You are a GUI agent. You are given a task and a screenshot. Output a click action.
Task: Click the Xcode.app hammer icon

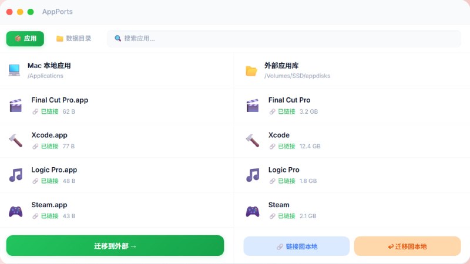coord(16,140)
